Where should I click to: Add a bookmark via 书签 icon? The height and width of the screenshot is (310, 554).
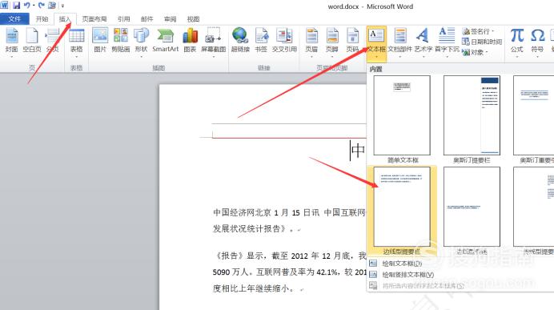pos(261,40)
